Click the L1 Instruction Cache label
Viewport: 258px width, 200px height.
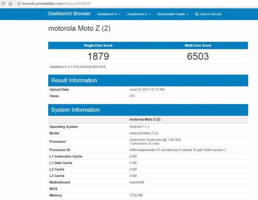(x=66, y=156)
